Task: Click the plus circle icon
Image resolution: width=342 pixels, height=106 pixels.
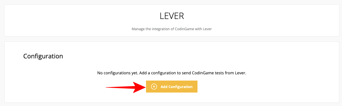Action: click(154, 87)
